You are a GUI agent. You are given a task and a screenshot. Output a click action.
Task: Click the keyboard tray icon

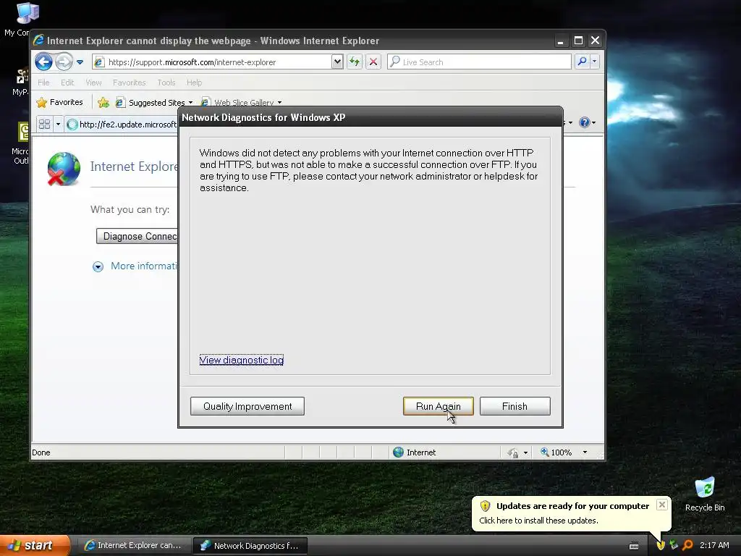[x=634, y=546]
